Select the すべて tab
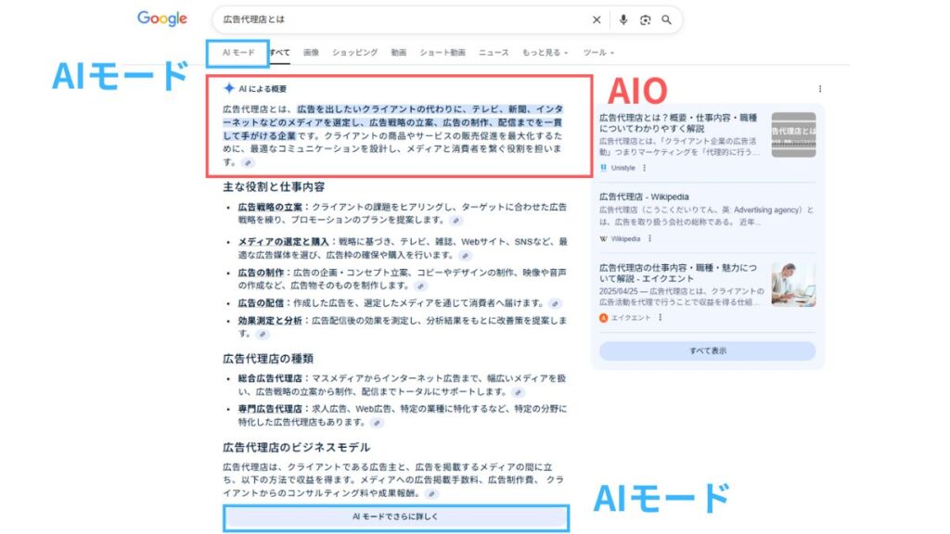Screen dimensions: 950x534 (280, 53)
